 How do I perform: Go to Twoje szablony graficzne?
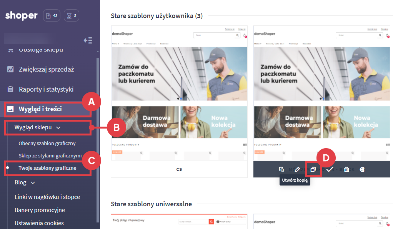click(47, 168)
